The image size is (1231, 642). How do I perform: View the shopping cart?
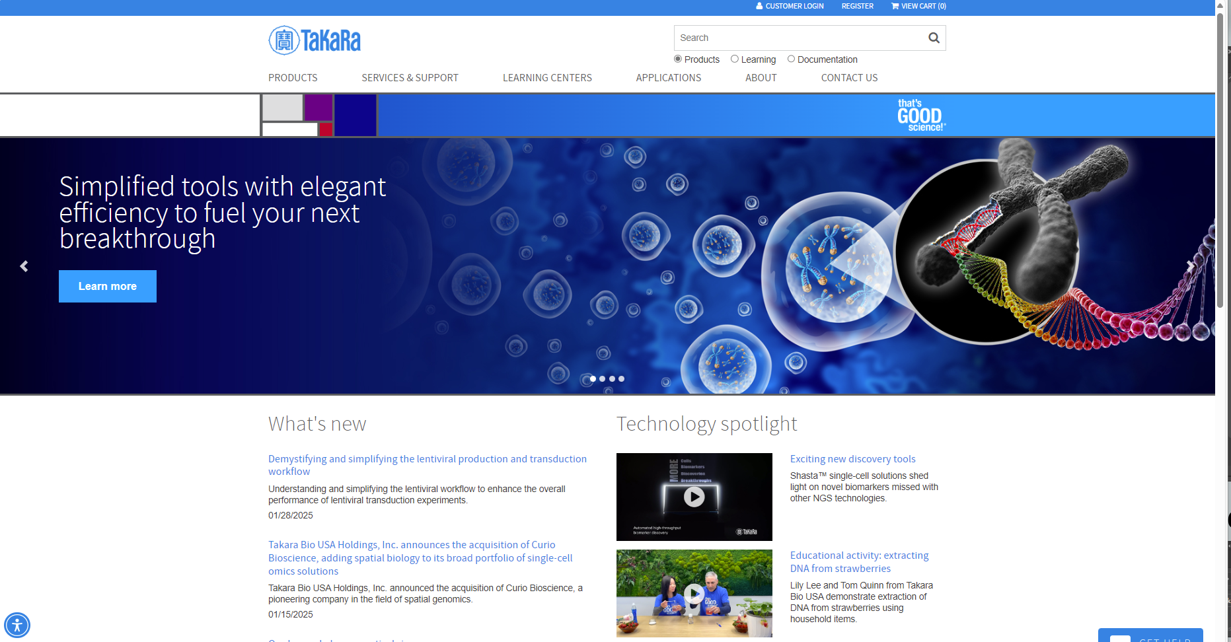coord(918,6)
